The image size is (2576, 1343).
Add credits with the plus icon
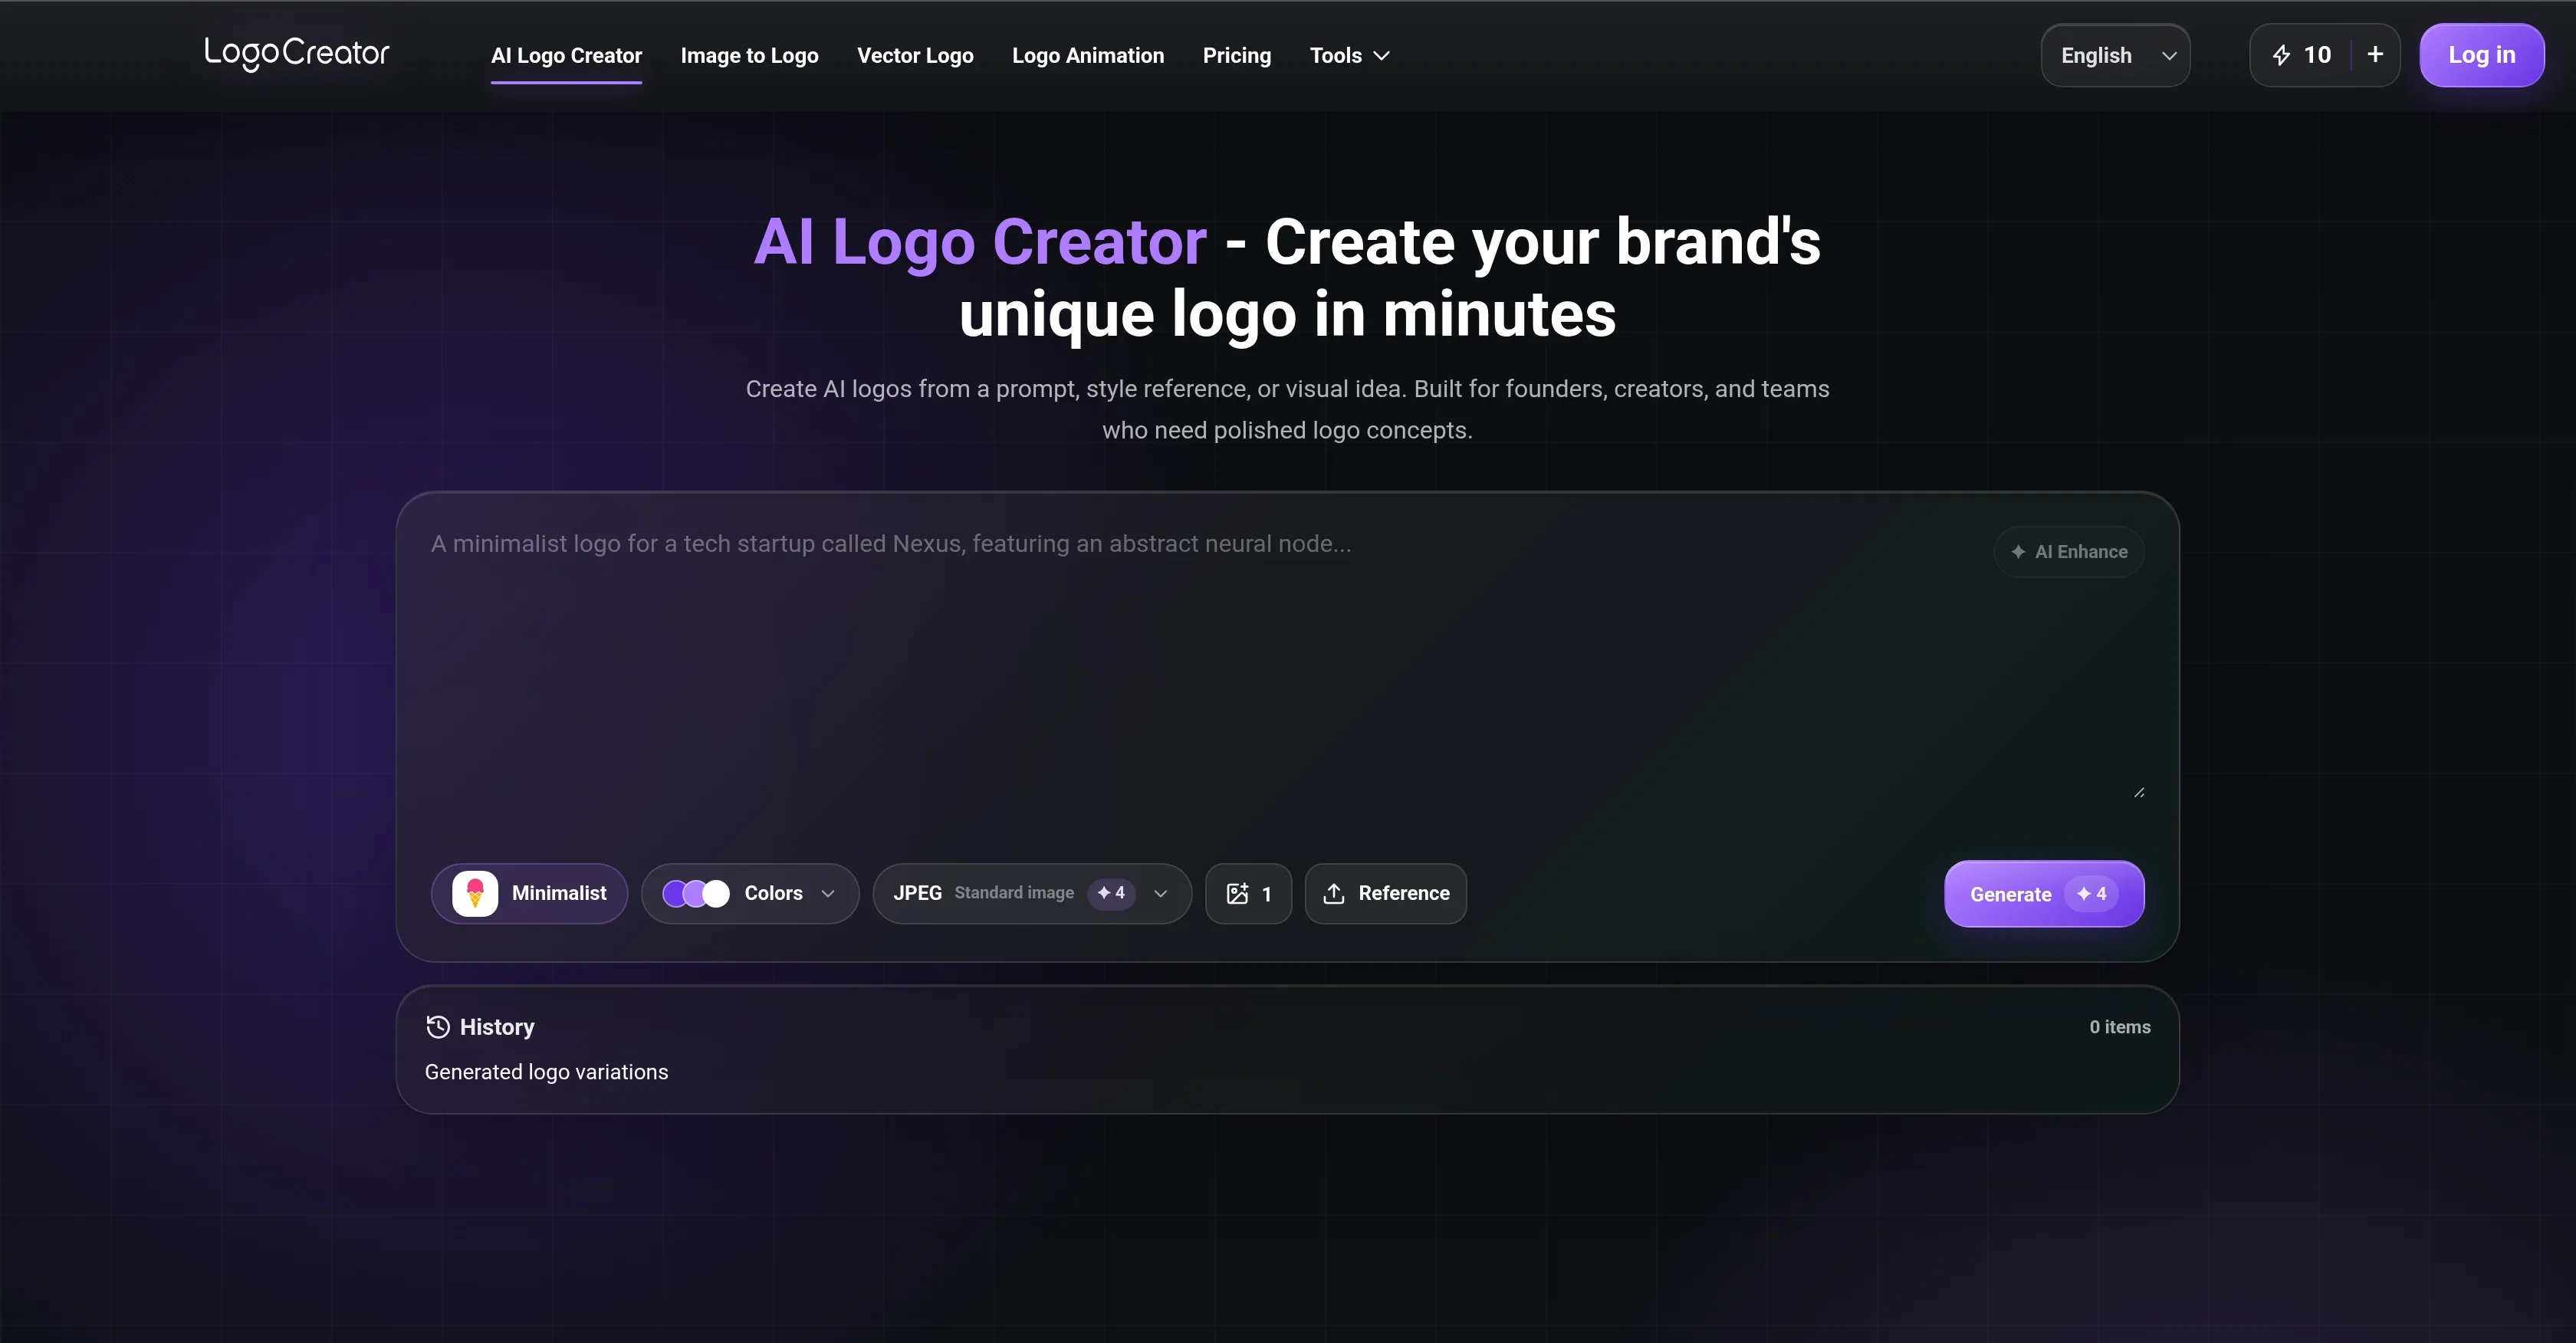click(x=2375, y=54)
